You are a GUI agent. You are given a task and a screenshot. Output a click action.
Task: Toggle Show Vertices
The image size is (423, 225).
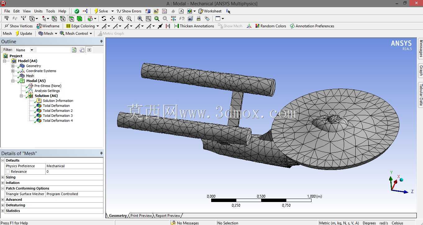19,26
